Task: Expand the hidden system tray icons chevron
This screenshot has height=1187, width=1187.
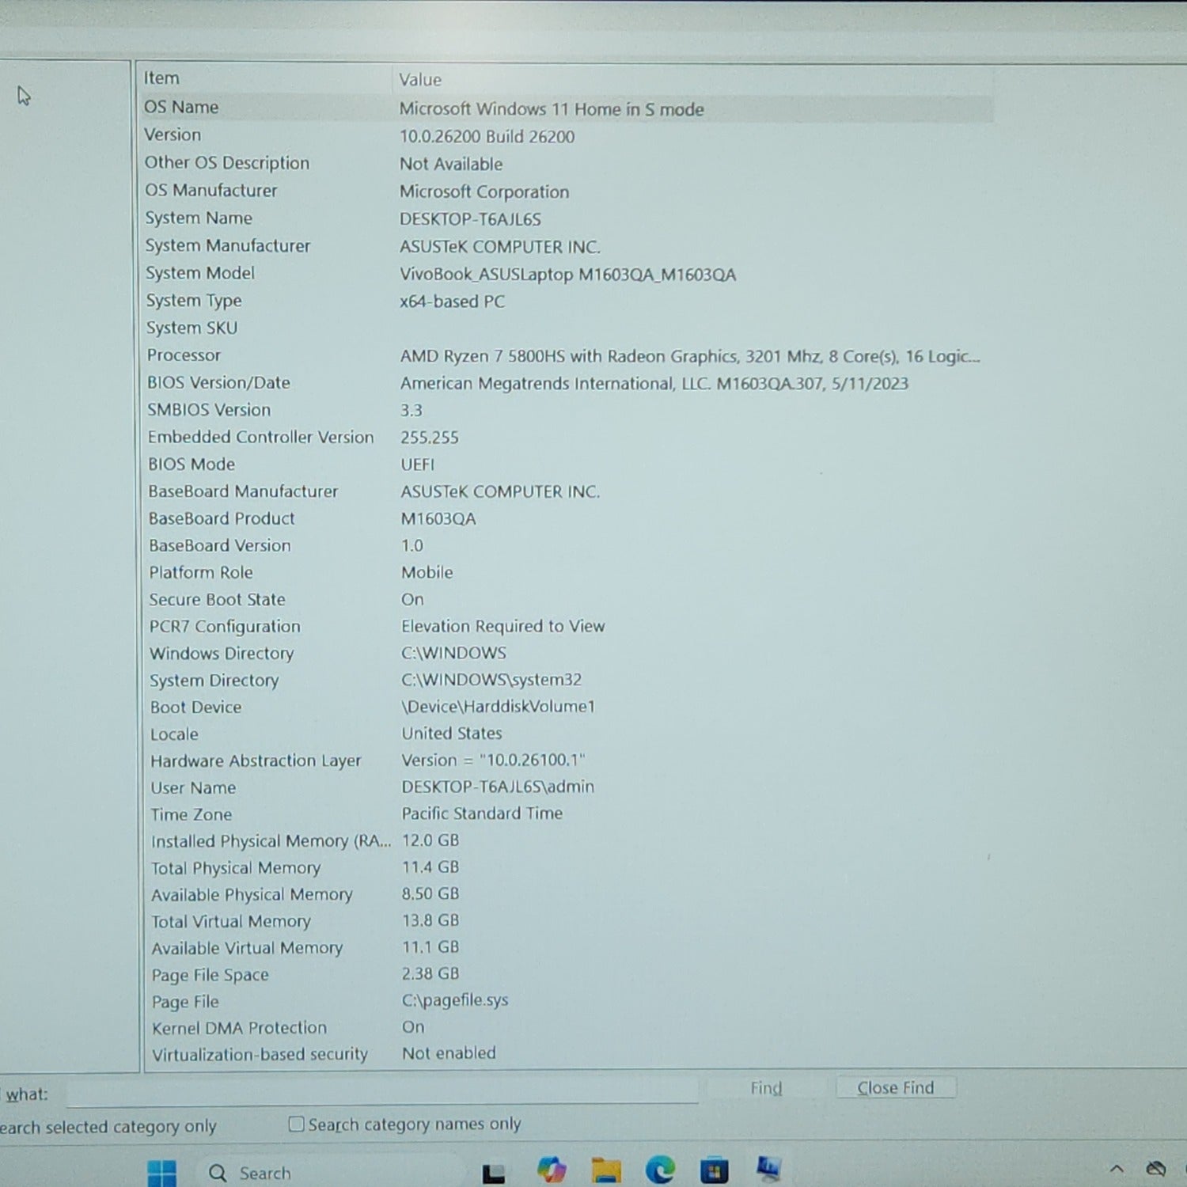Action: (1117, 1169)
